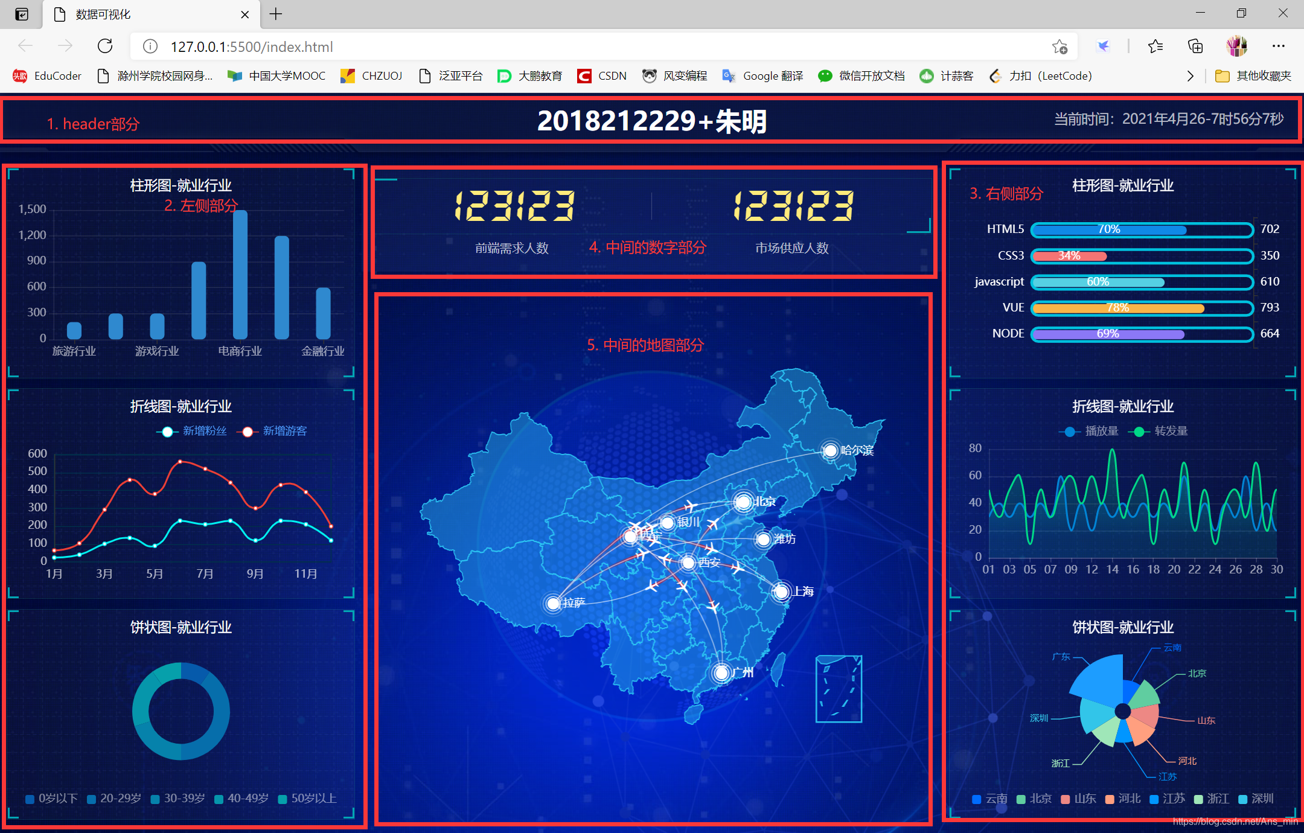1304x833 pixels.
Task: Click the 拉萨 marker on the map
Action: (x=553, y=603)
